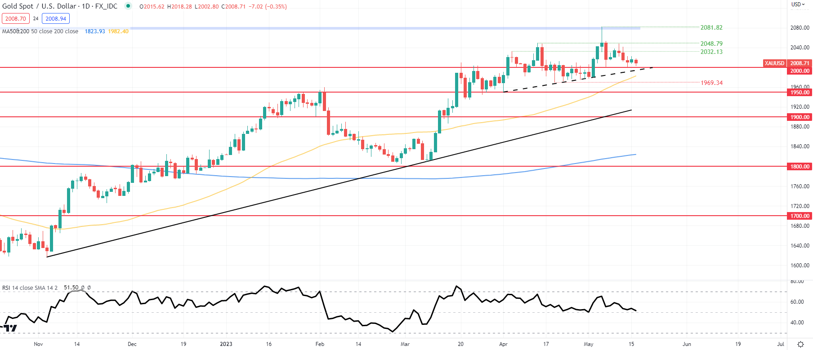
Task: Click the 2023 year marker on time axis
Action: tap(226, 344)
